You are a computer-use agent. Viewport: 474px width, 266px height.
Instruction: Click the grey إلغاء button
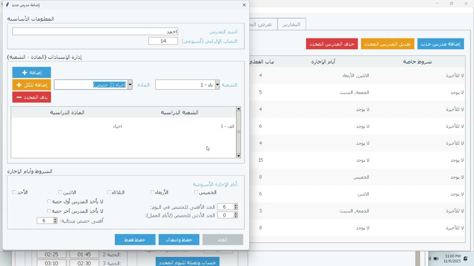pos(223,240)
